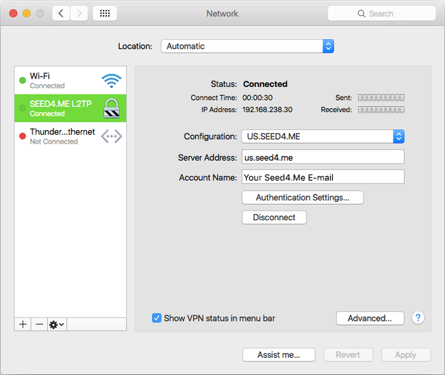The width and height of the screenshot is (445, 375).
Task: Show all preferences grid icon
Action: click(104, 13)
